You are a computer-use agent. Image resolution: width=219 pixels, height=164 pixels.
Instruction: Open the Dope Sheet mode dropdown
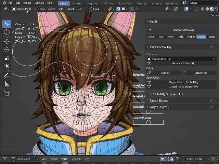pyautogui.click(x=25, y=159)
